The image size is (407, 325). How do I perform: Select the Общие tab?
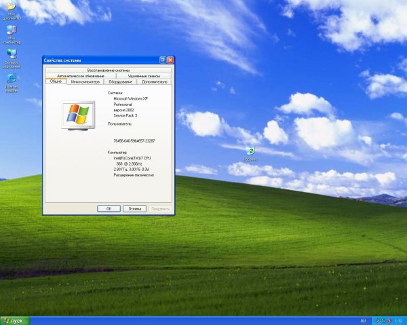pos(56,81)
